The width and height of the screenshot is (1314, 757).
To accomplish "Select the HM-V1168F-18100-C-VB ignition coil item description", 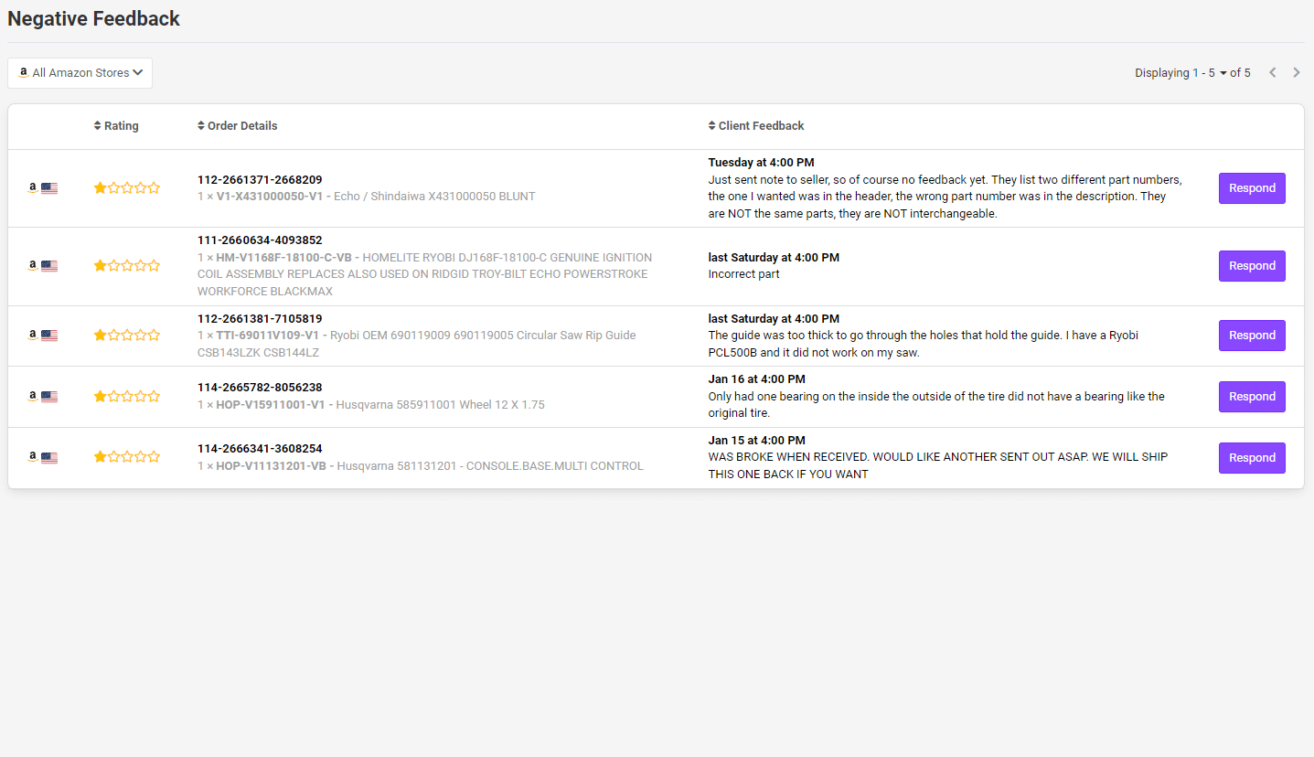I will [x=425, y=274].
